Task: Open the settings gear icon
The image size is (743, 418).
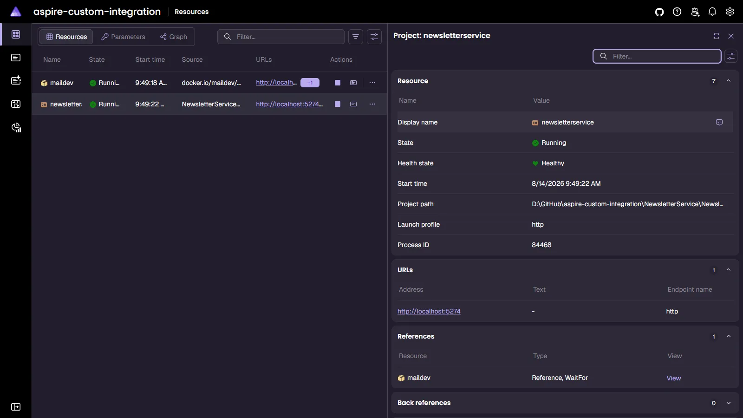Action: pos(730,12)
